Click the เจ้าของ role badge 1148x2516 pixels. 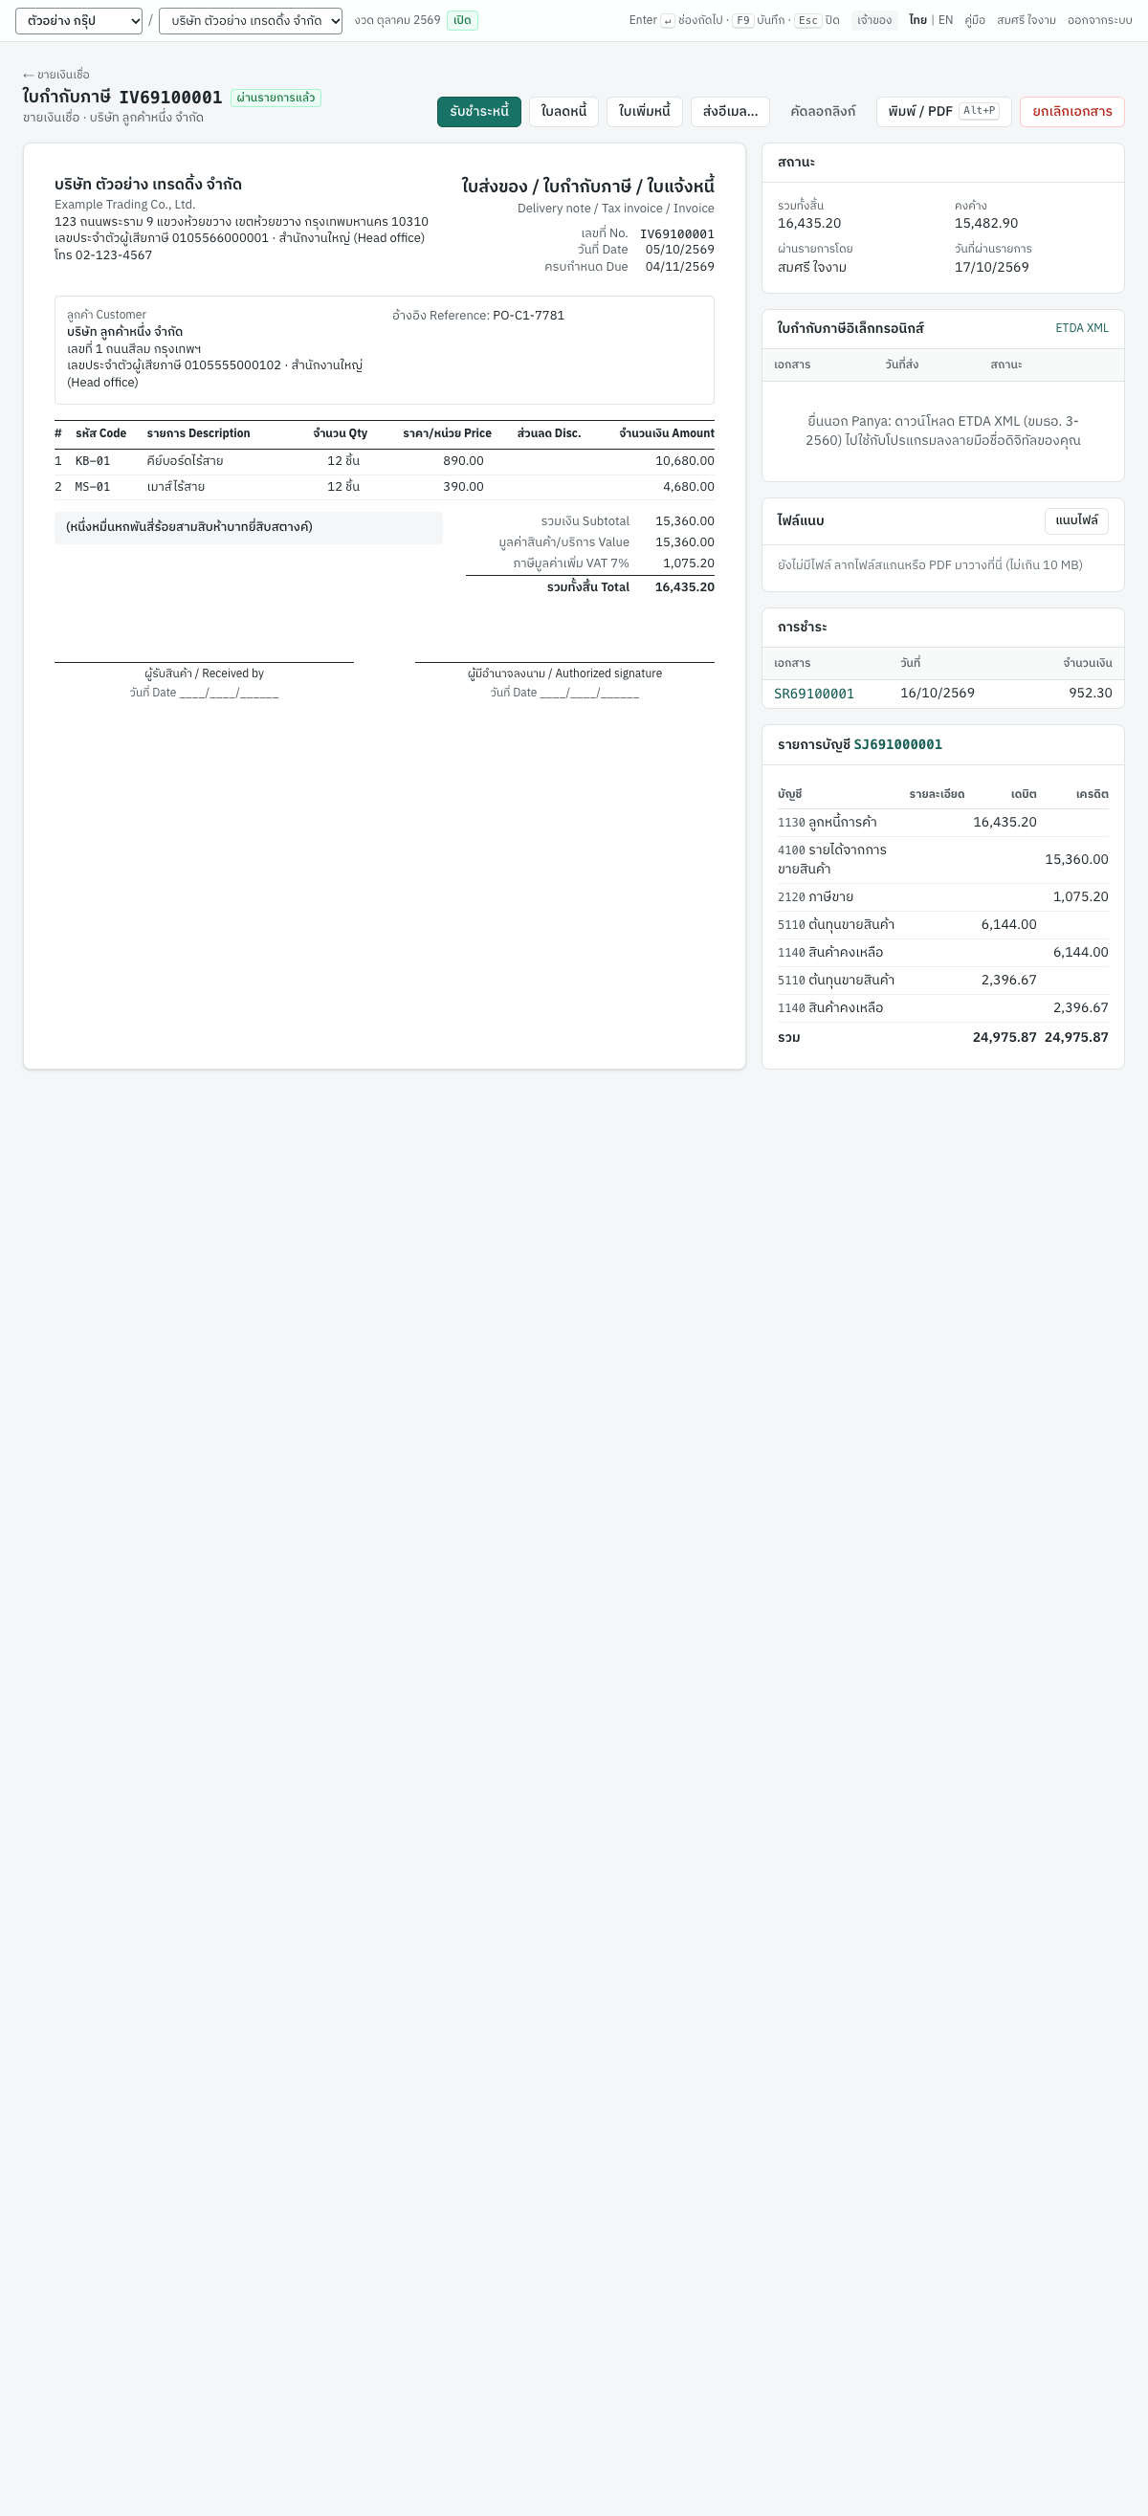tap(874, 20)
